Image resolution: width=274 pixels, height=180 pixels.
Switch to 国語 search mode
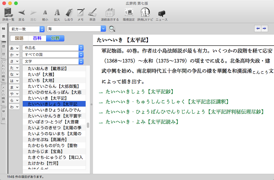[19, 38]
